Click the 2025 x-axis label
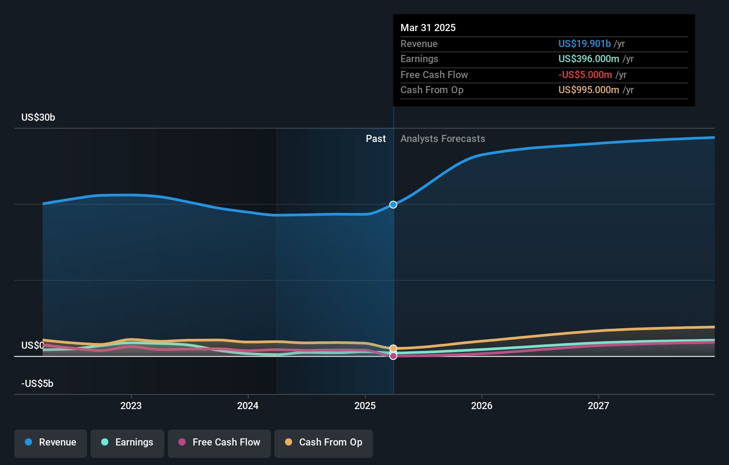This screenshot has height=465, width=729. point(365,406)
